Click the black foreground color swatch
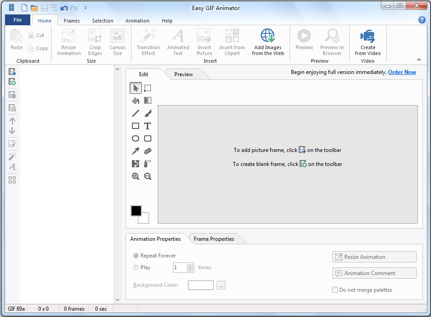Viewport: 431px width, 317px height. pos(136,211)
